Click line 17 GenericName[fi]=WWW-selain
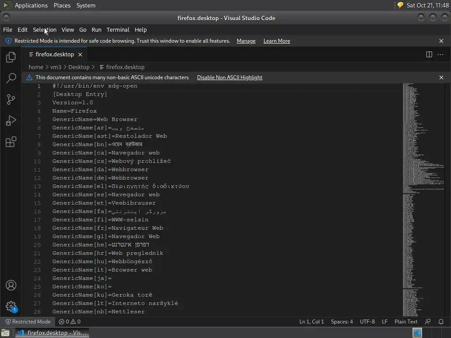 pyautogui.click(x=100, y=220)
